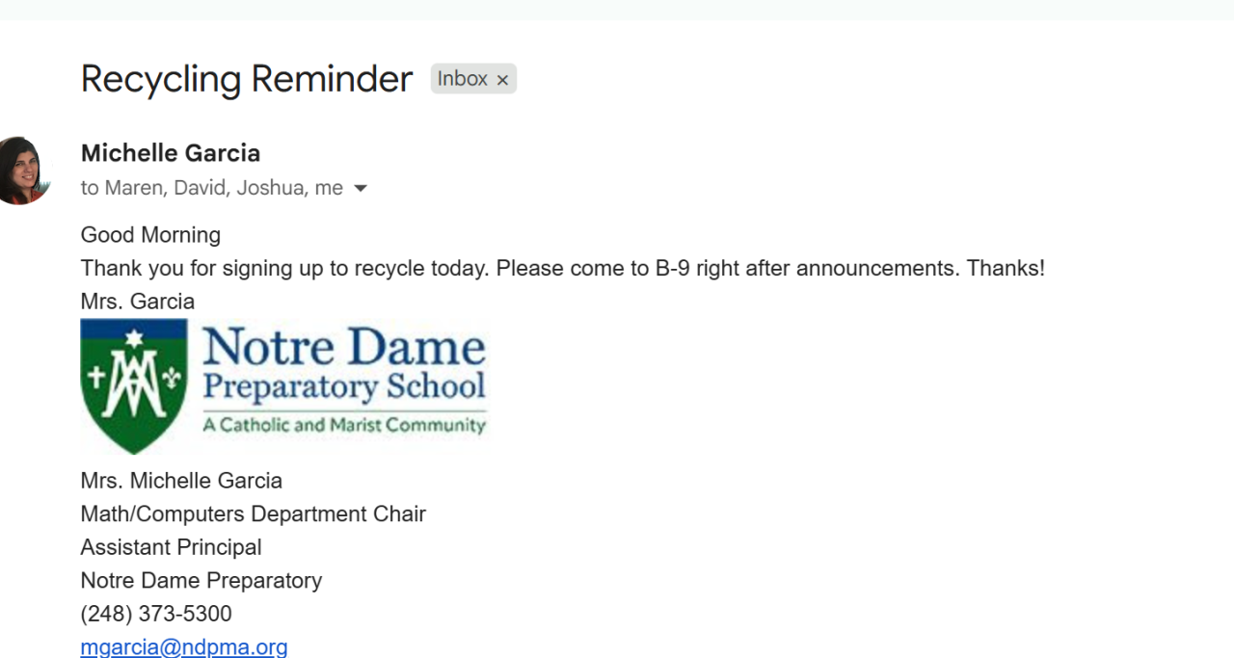Click sender name Michelle Garcia
1234x658 pixels.
pyautogui.click(x=171, y=153)
